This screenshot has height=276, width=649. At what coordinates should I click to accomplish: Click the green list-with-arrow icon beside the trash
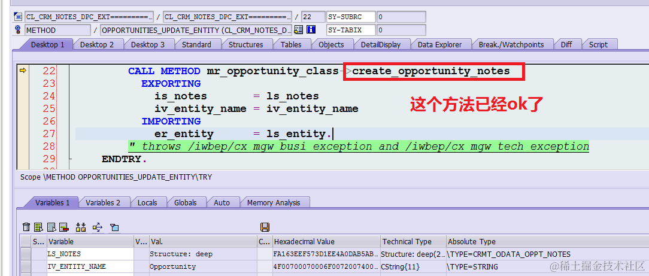[x=38, y=227]
